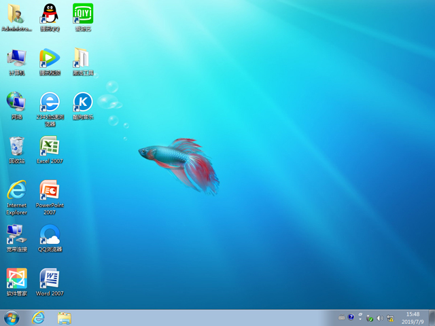Expand the system tray arrow options
This screenshot has width=435, height=326.
tap(360, 318)
